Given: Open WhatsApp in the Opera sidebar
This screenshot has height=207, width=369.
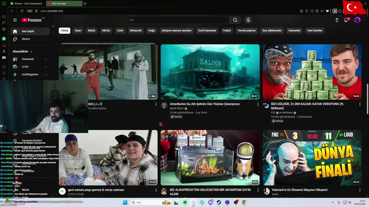Looking at the screenshot, I should (4, 39).
